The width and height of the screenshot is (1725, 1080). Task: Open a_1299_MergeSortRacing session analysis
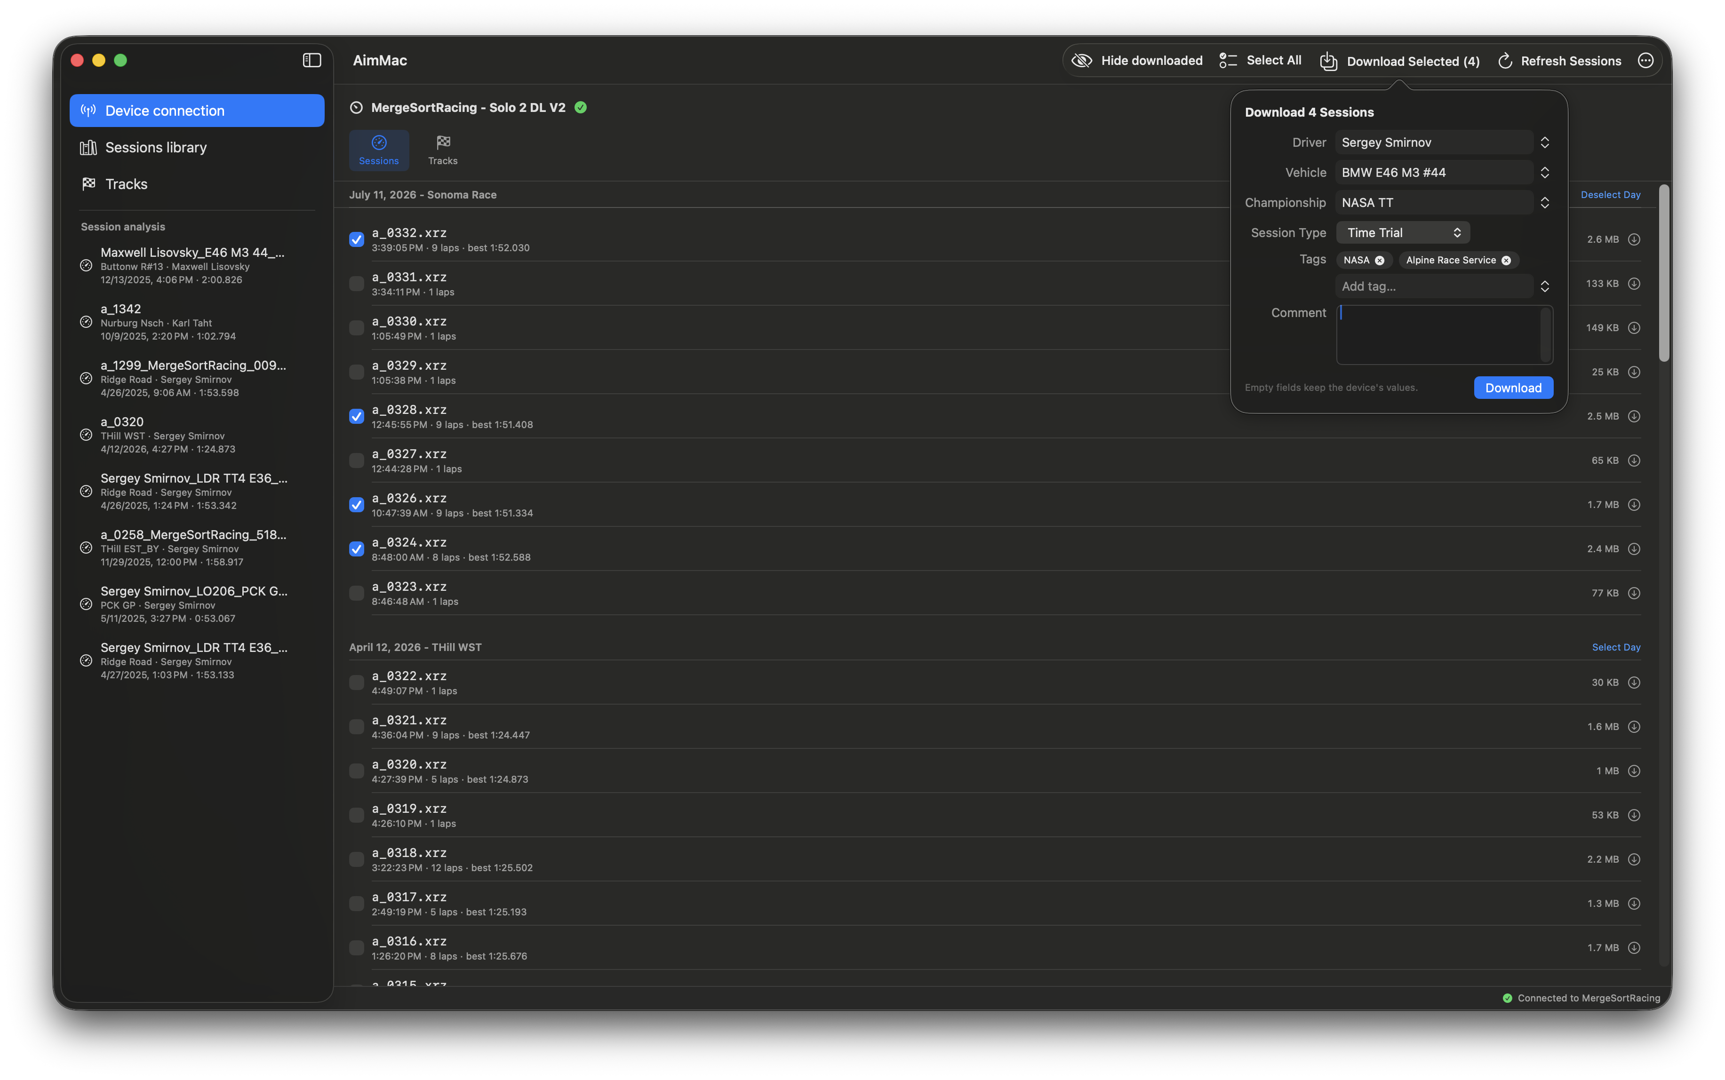point(197,379)
